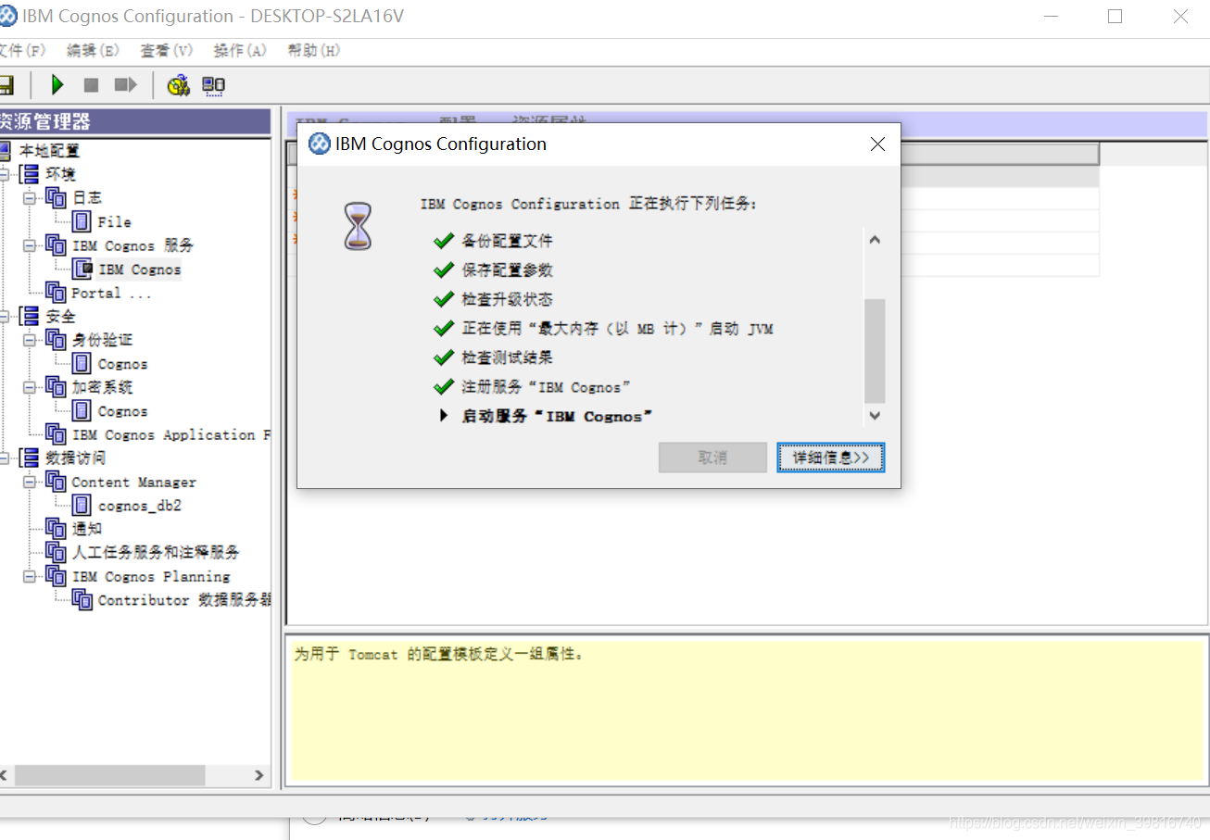Click the 保存配置参数 task line
Screen dimensions: 1210x840
click(507, 270)
